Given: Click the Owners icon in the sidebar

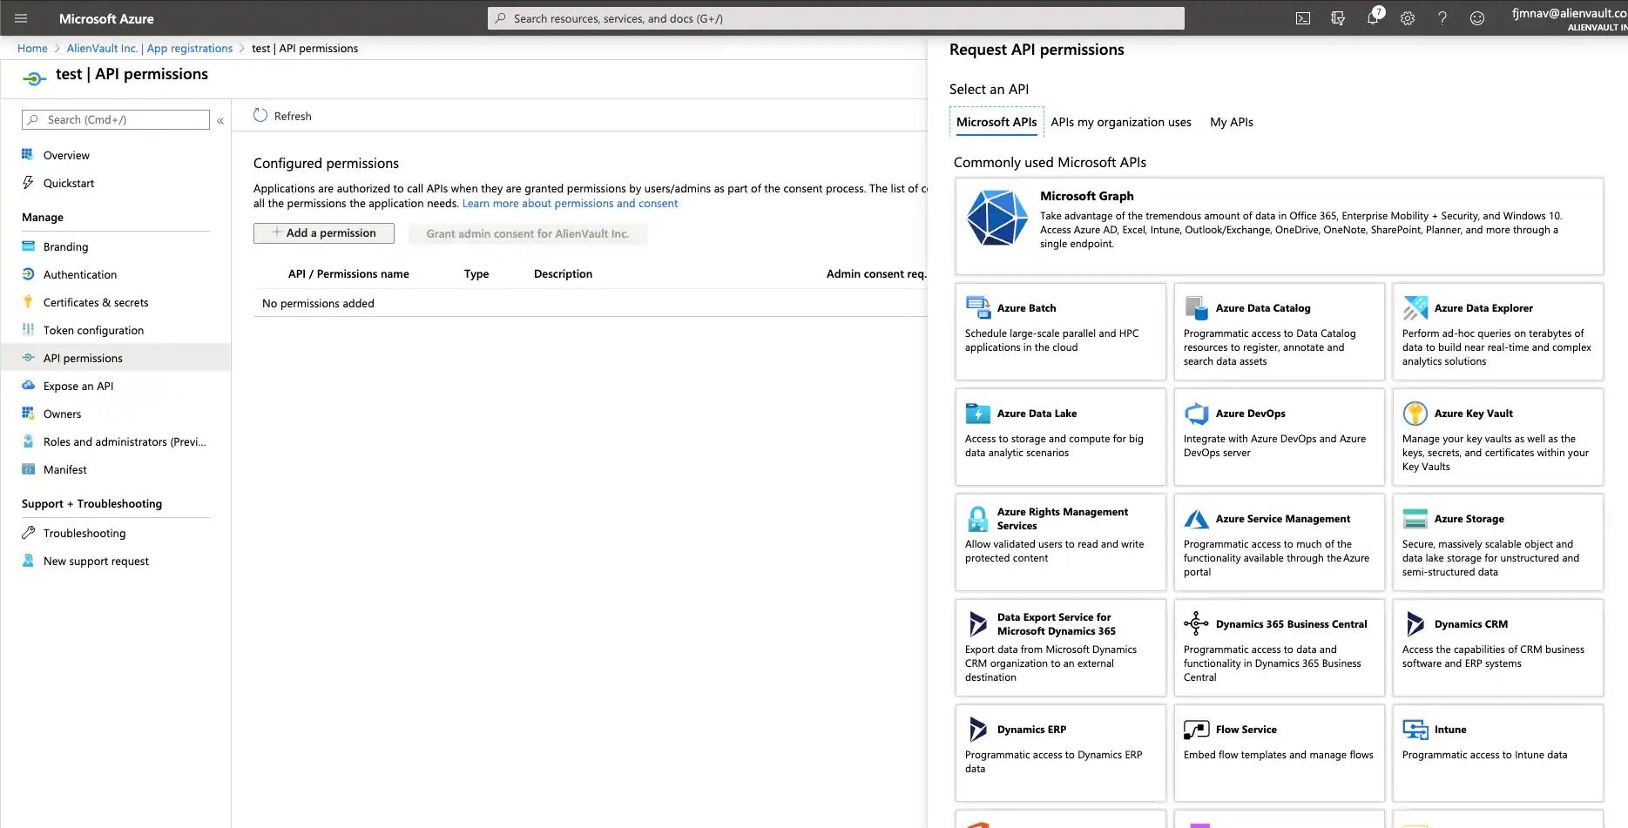Looking at the screenshot, I should [28, 414].
